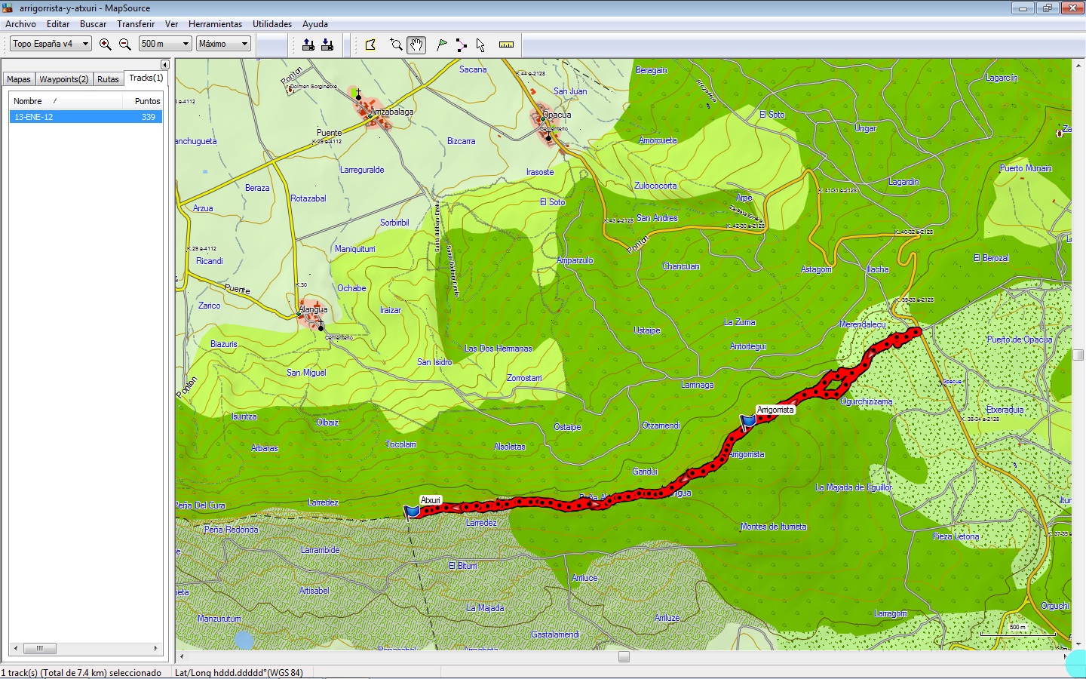Click the Receive from Device icon
Screen dimensions: 1086x679
[327, 45]
